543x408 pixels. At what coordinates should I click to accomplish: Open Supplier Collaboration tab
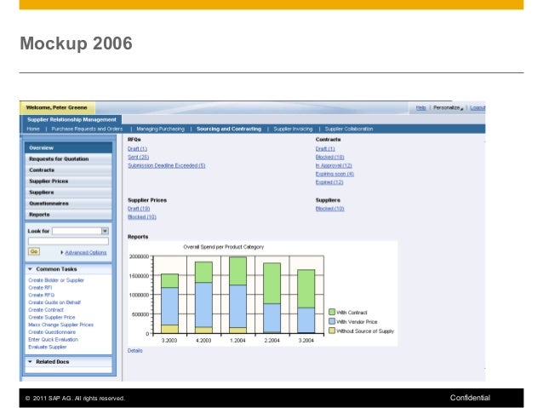pyautogui.click(x=349, y=129)
